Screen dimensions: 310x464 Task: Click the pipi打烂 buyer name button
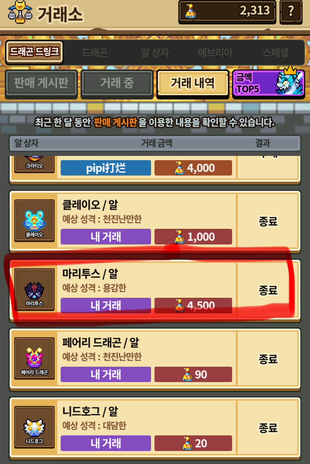[x=106, y=168]
